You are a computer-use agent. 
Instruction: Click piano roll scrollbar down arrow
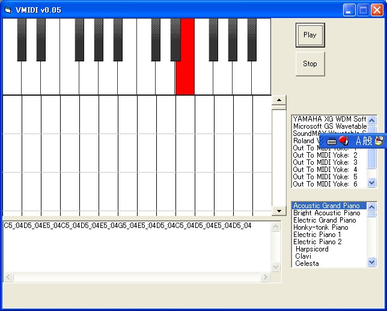pos(279,211)
